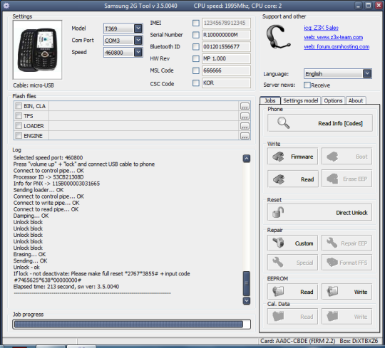Switch to the Options tab
385x348 pixels.
pyautogui.click(x=333, y=100)
